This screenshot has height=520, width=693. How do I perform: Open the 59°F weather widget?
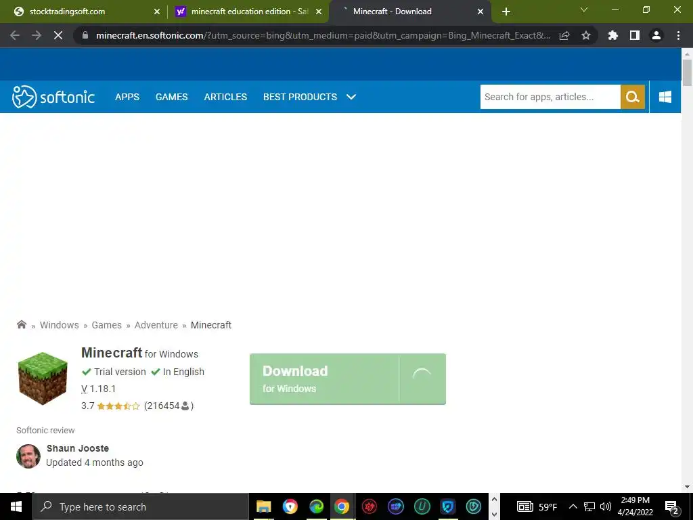click(537, 506)
